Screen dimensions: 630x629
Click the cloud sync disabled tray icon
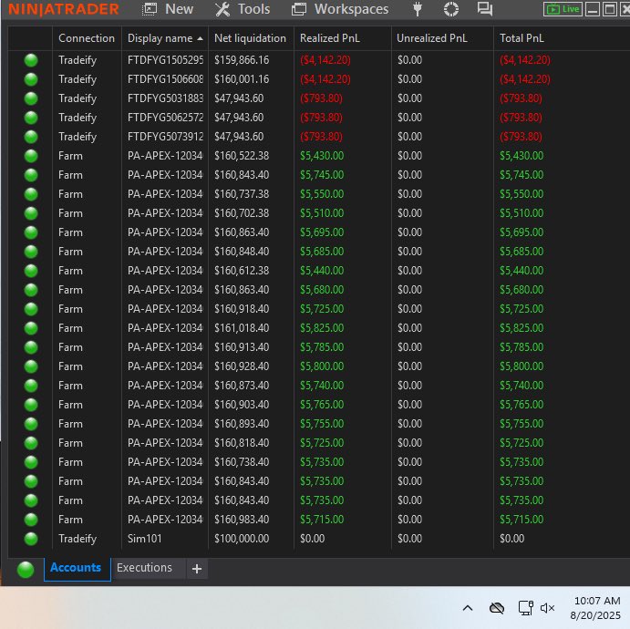pyautogui.click(x=497, y=608)
